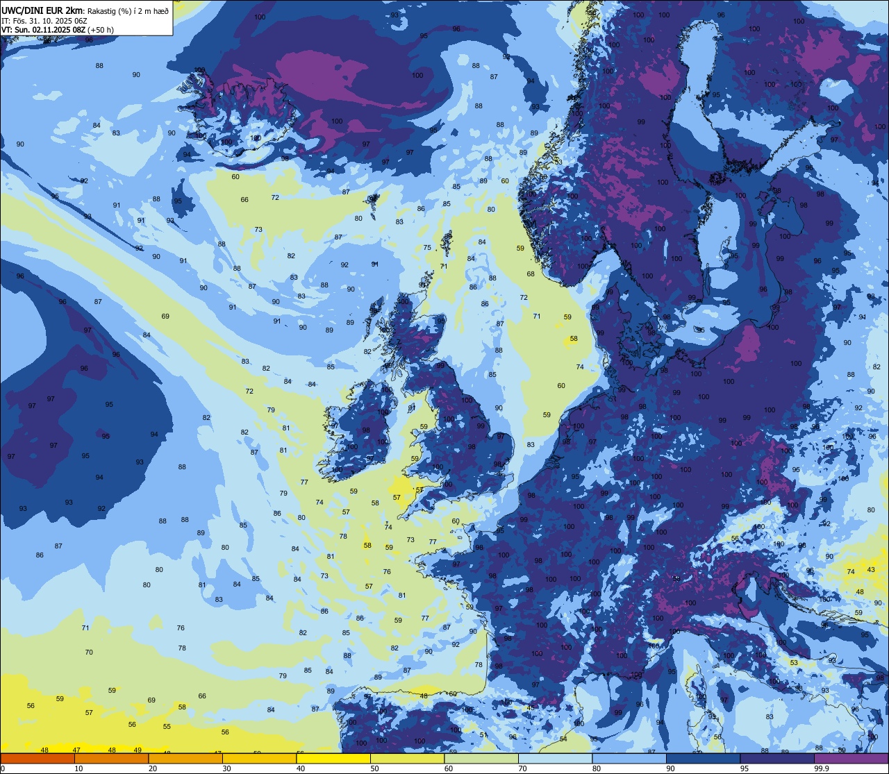Click the 0–10 % dark orange legend swatch
Image resolution: width=889 pixels, height=774 pixels.
point(38,759)
